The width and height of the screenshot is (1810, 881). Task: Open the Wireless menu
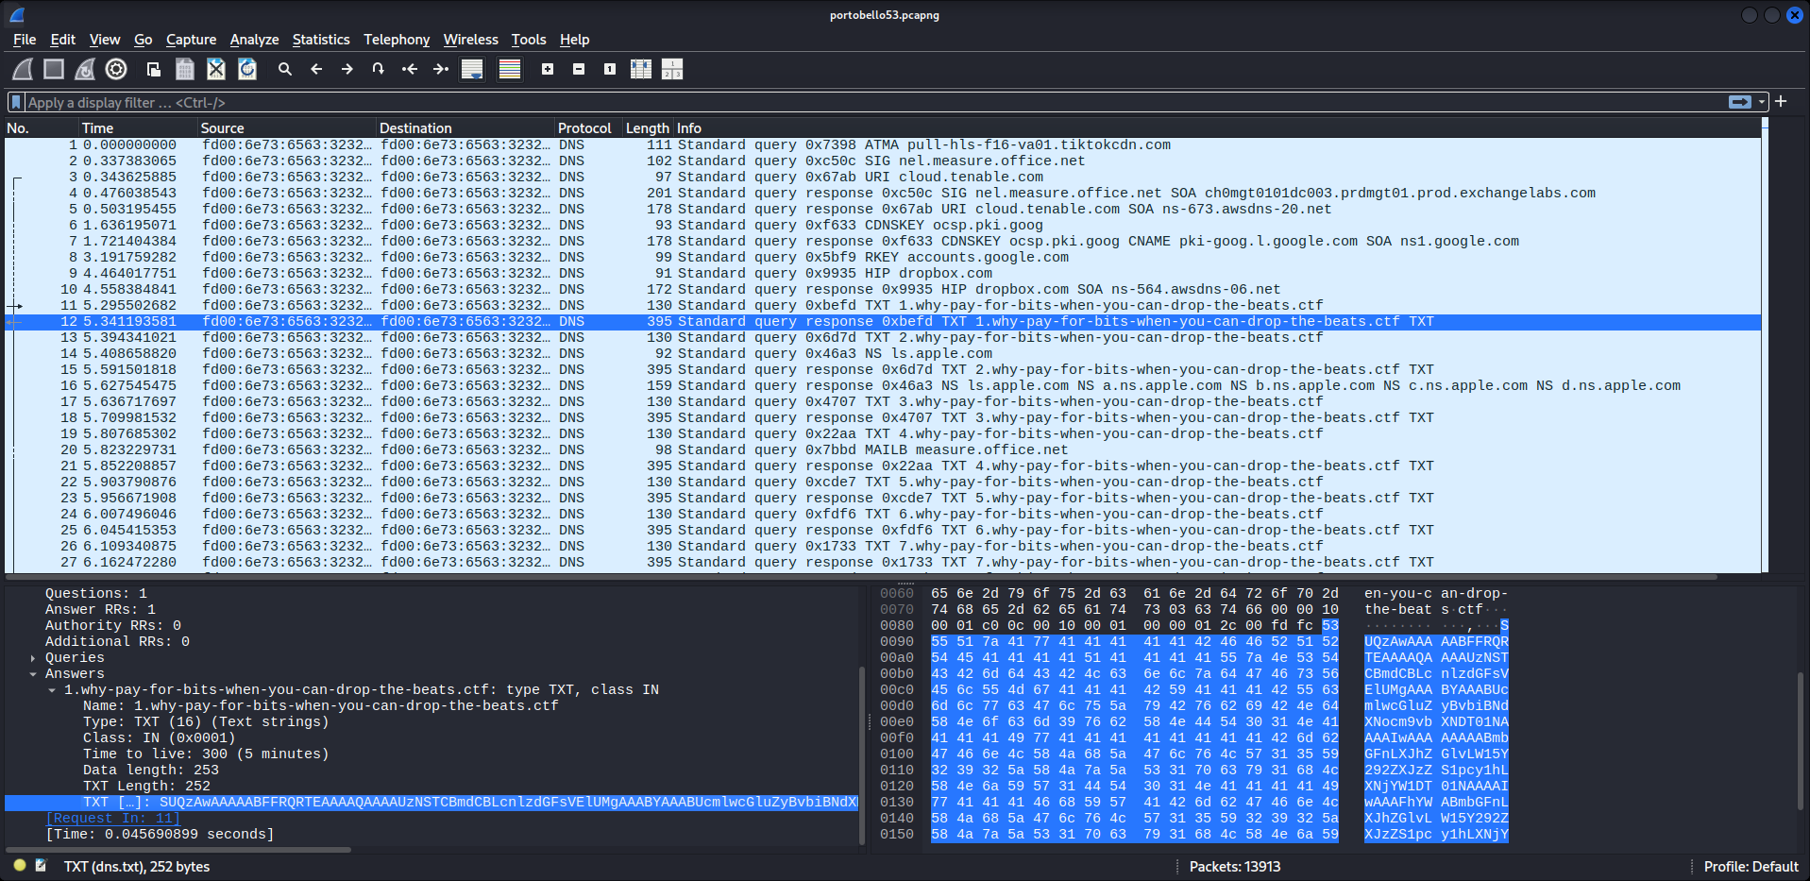tap(470, 40)
